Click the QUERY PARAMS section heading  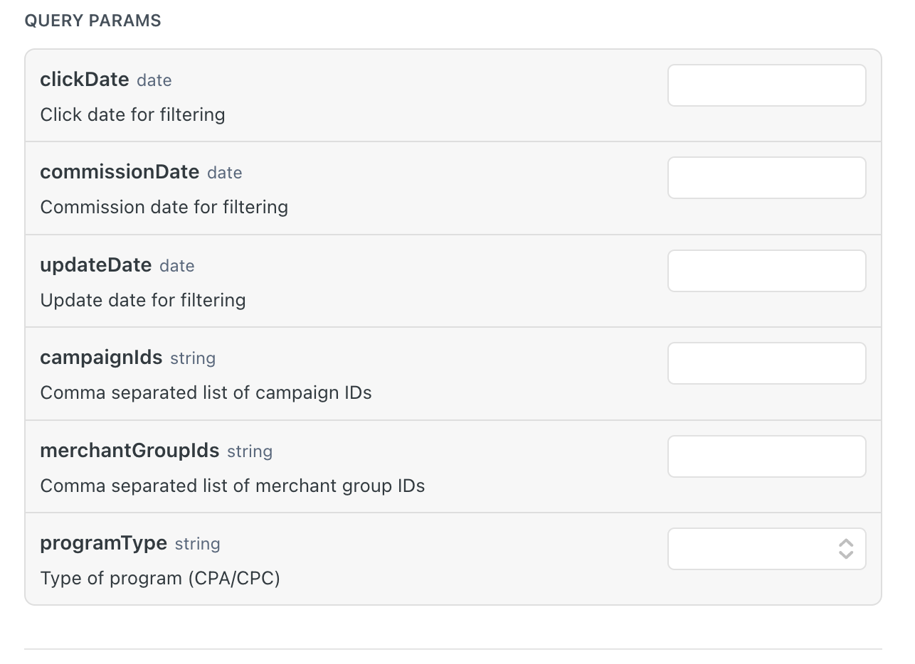pos(92,21)
